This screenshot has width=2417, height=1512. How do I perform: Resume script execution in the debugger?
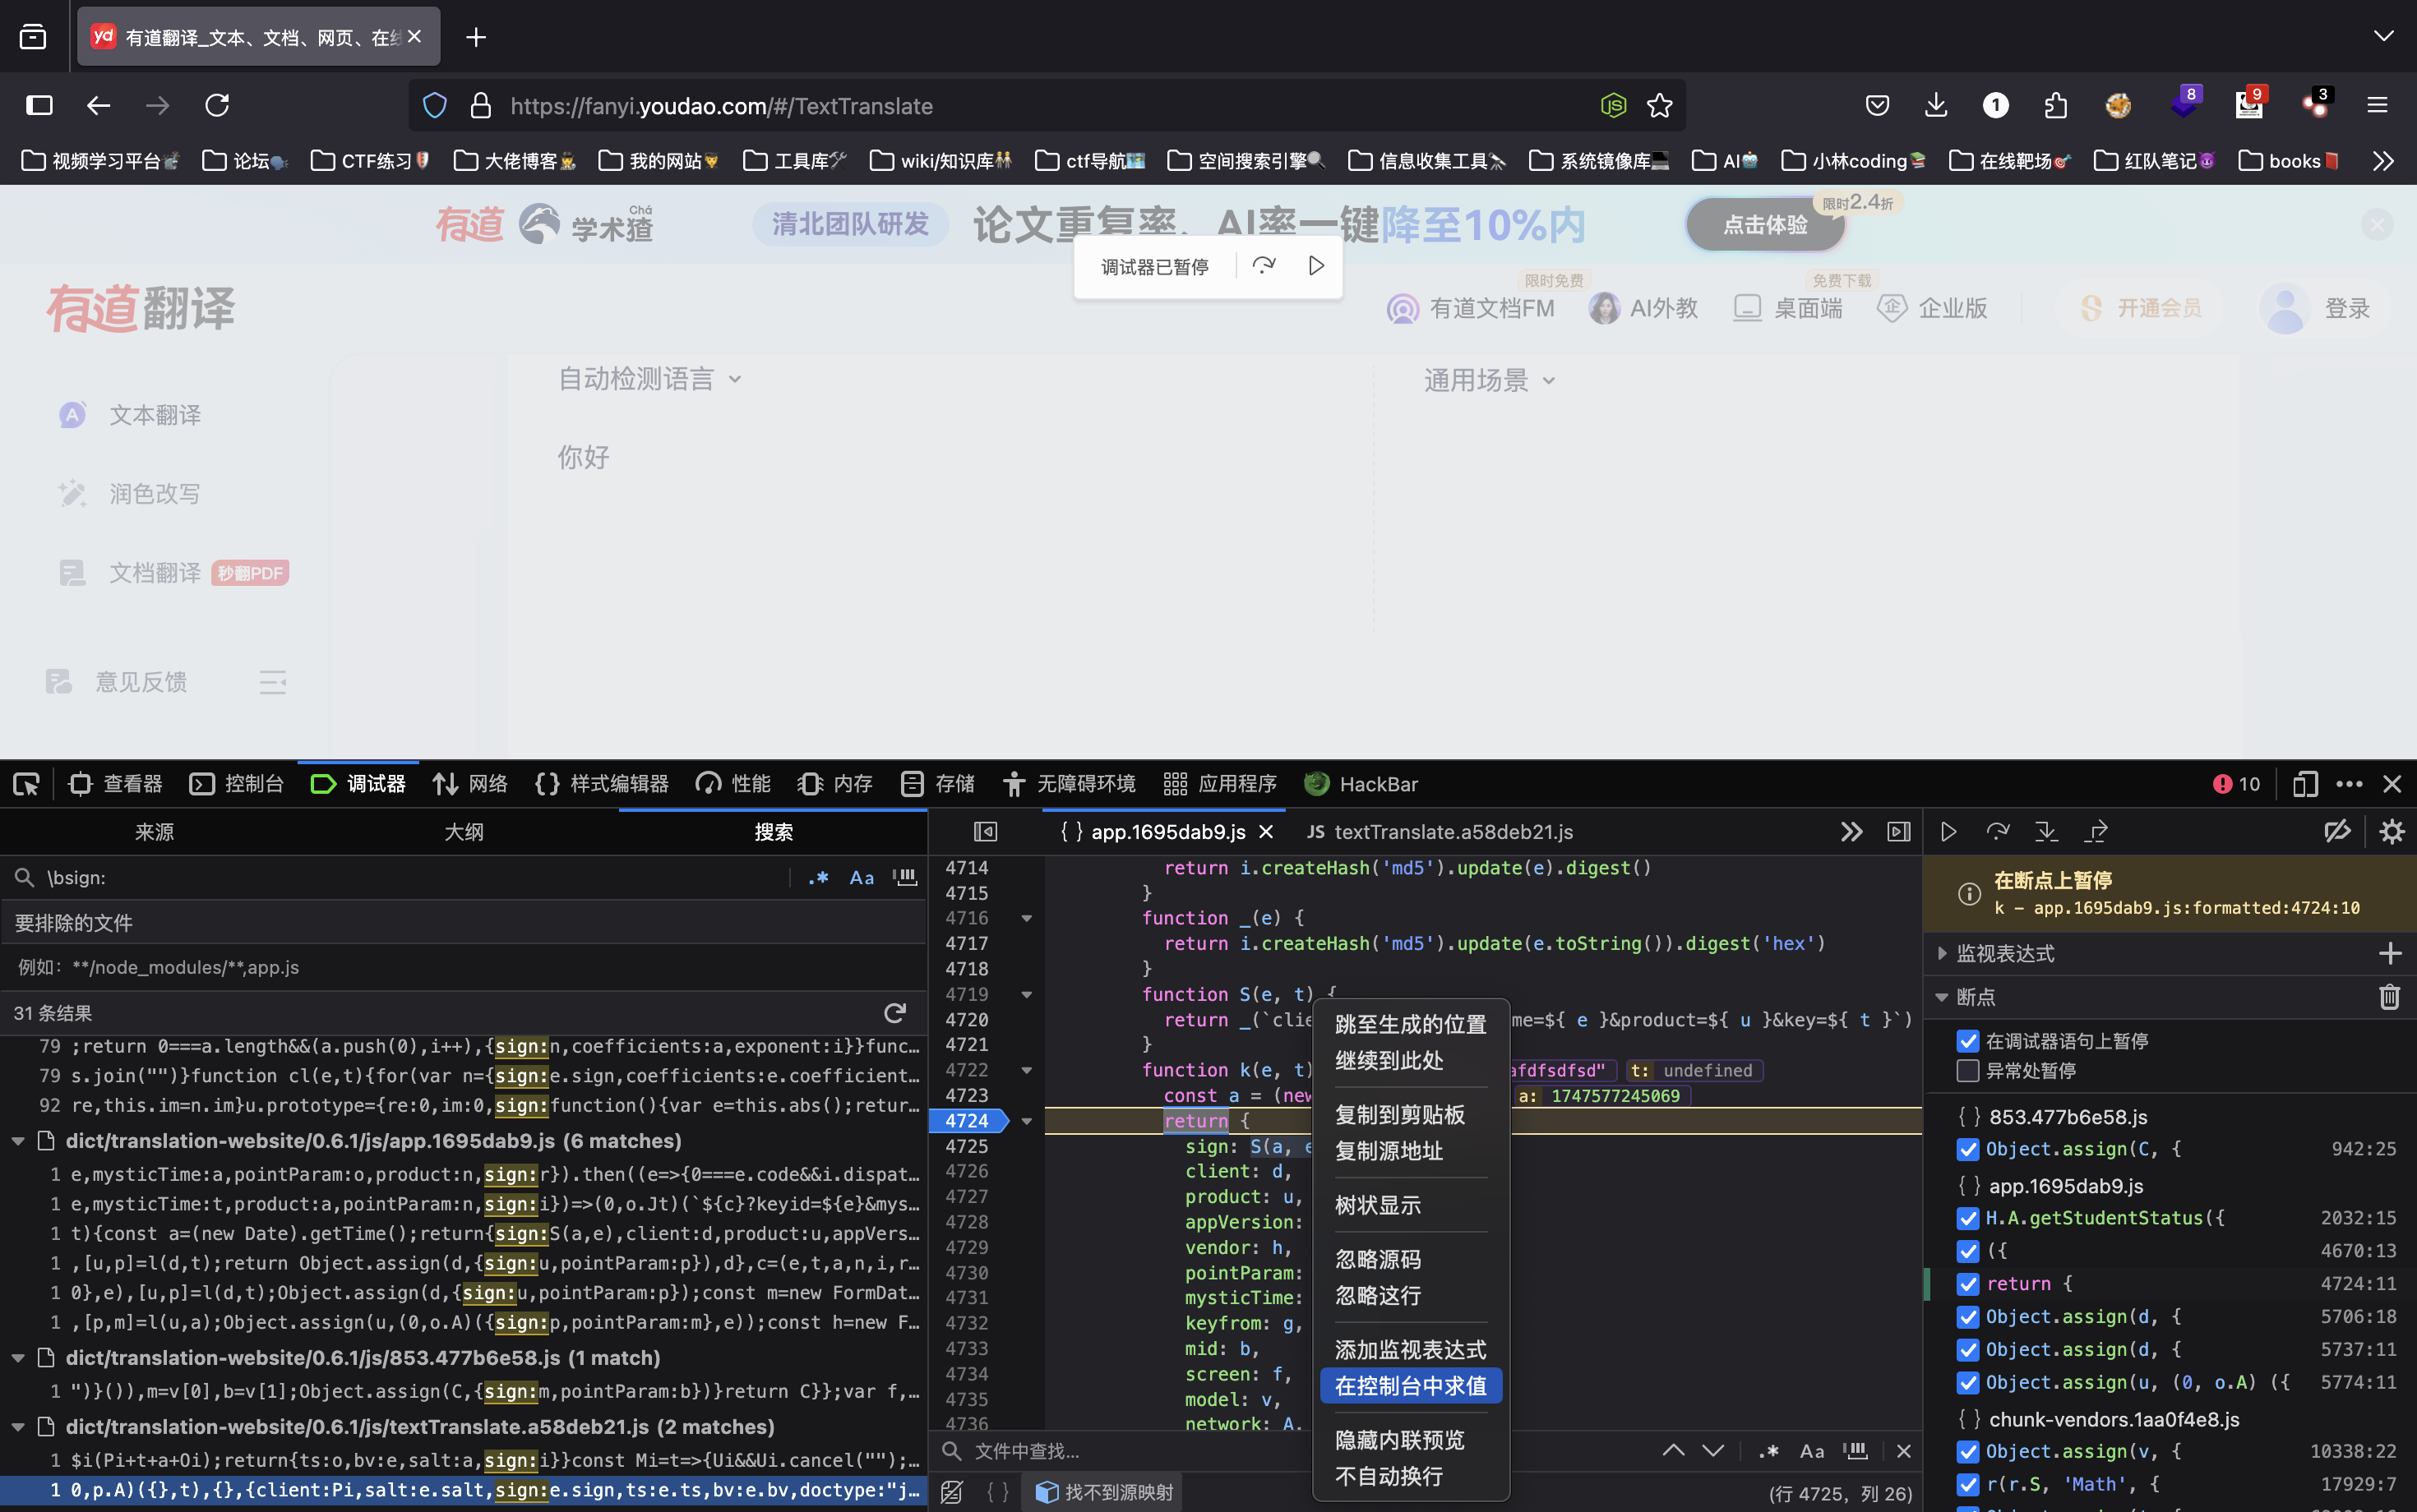coord(1948,831)
